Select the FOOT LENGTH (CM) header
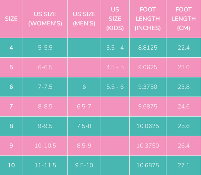Image resolution: width=201 pixels, height=175 pixels. pos(184,19)
